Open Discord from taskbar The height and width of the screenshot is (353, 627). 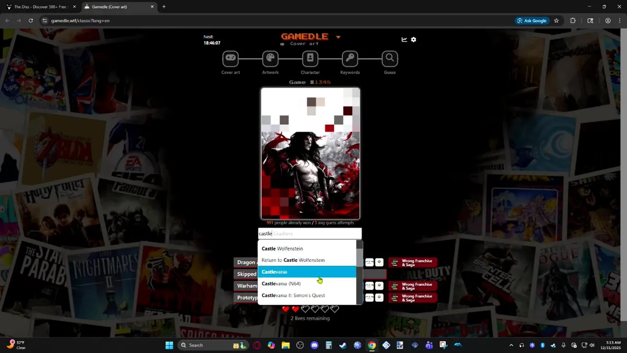pos(314,345)
